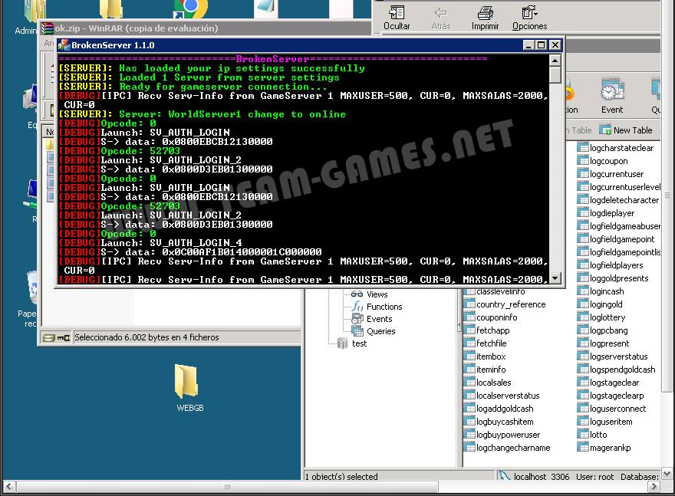Click scroll-up arrow in BrokenServer console
Screen dimensions: 675x496
555,61
